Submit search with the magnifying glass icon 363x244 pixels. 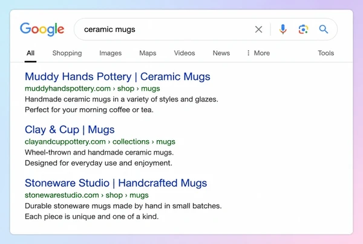(324, 30)
